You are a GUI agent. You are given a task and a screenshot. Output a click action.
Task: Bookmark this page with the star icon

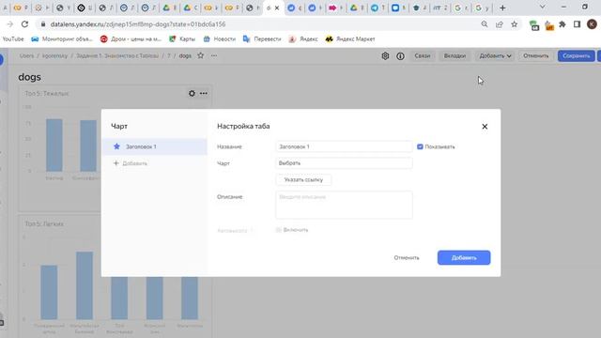tap(515, 24)
